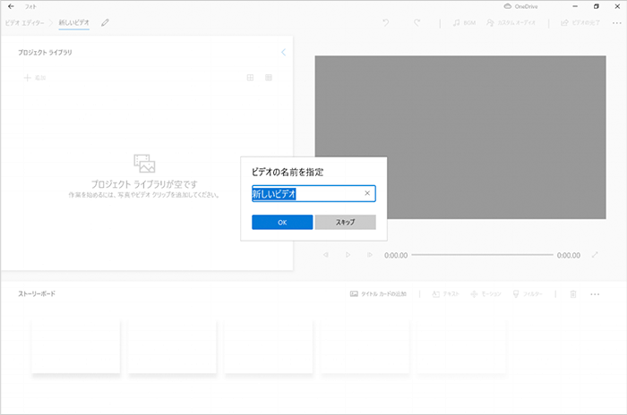Viewport: 627px width, 415px height.
Task: Click the video seek bar
Action: [x=482, y=255]
